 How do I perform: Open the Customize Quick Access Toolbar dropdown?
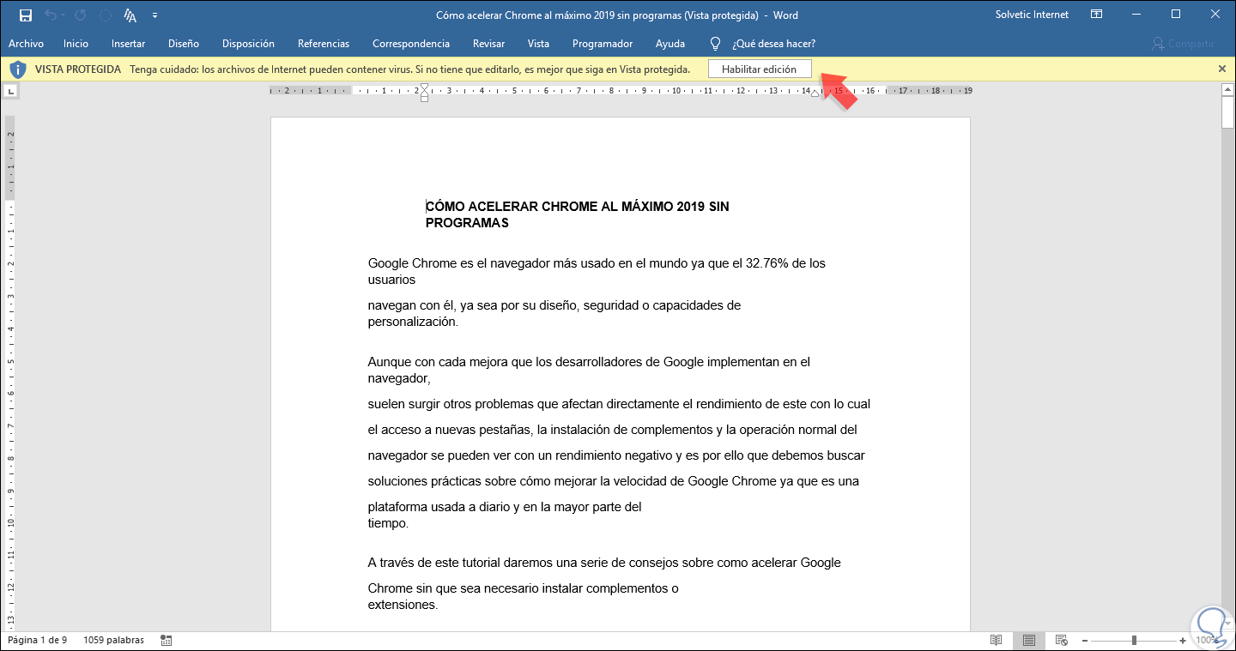click(x=154, y=15)
